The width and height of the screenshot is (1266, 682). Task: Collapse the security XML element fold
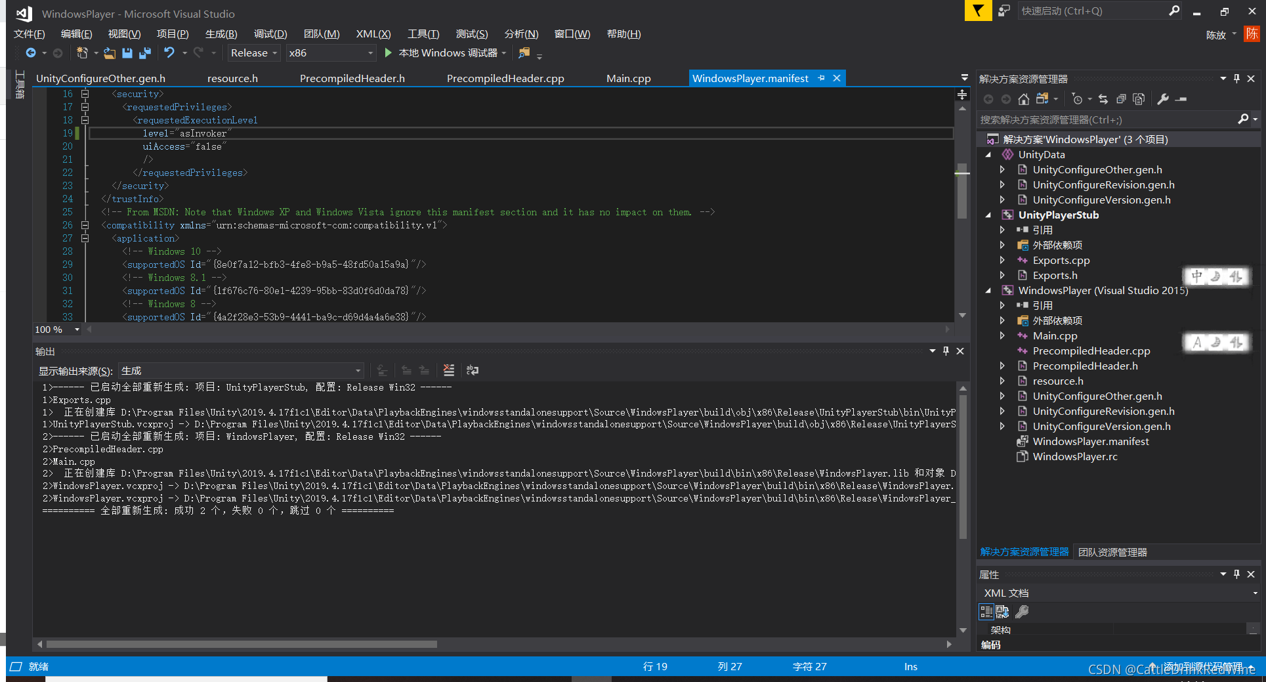click(85, 94)
